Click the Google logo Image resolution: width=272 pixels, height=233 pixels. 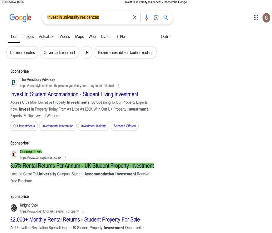20,17
